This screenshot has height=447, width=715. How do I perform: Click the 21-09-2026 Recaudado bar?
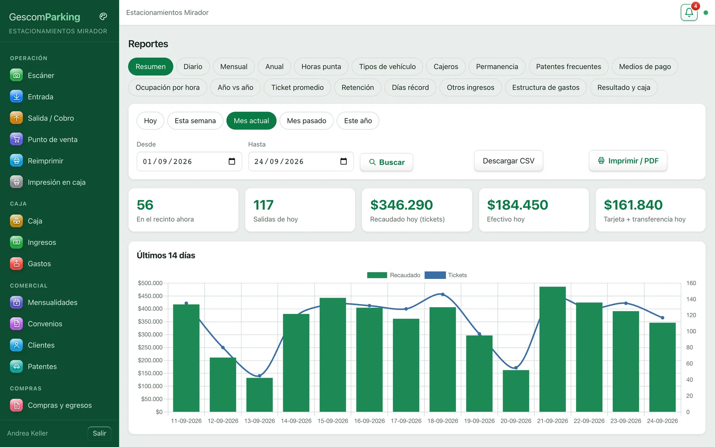coord(553,349)
